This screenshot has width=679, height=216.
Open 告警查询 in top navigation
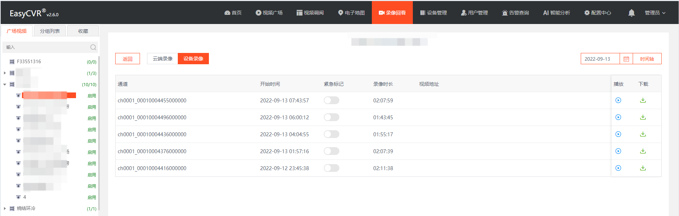(x=515, y=13)
